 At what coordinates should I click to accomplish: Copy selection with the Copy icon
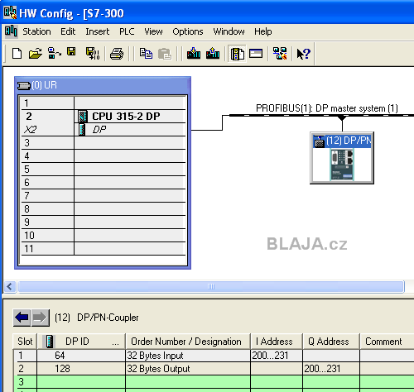(x=146, y=54)
